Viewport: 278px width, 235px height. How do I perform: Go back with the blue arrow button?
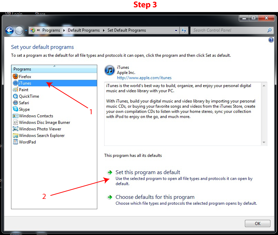(9, 30)
